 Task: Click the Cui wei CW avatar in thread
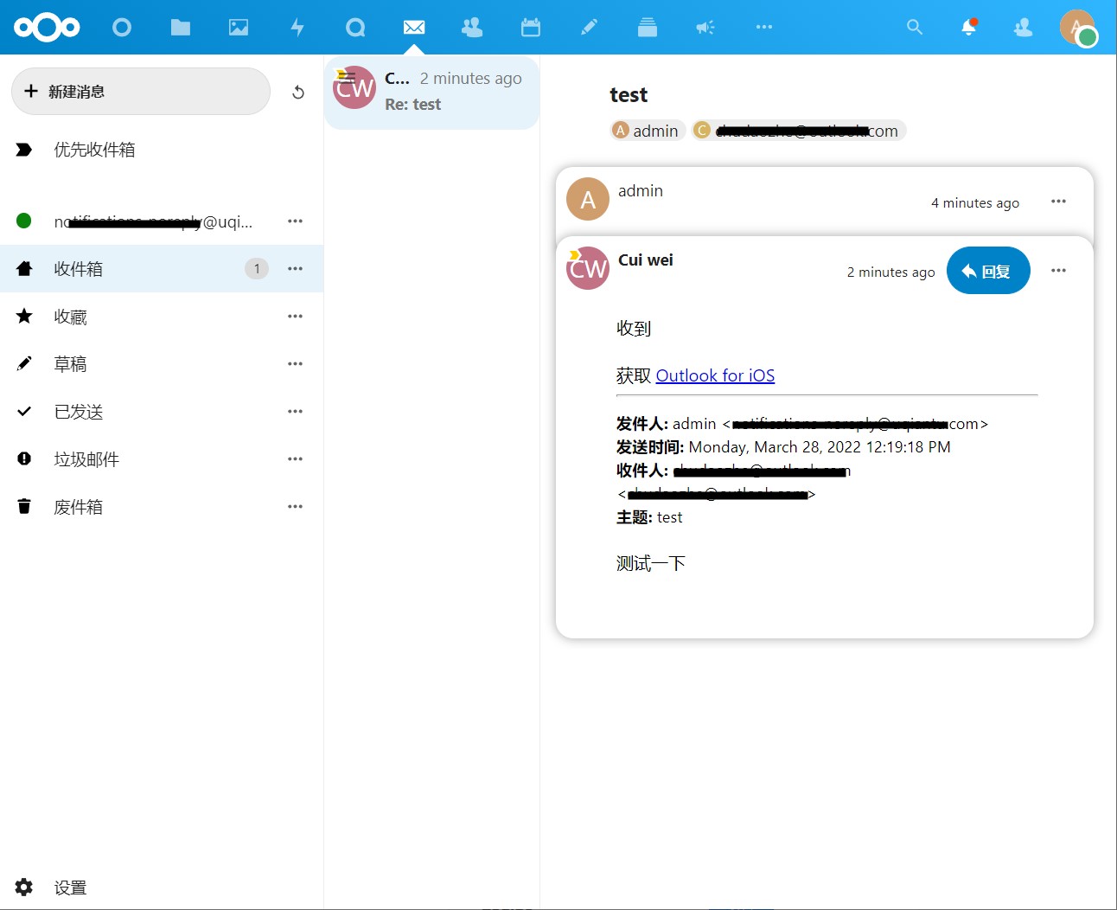tap(588, 268)
